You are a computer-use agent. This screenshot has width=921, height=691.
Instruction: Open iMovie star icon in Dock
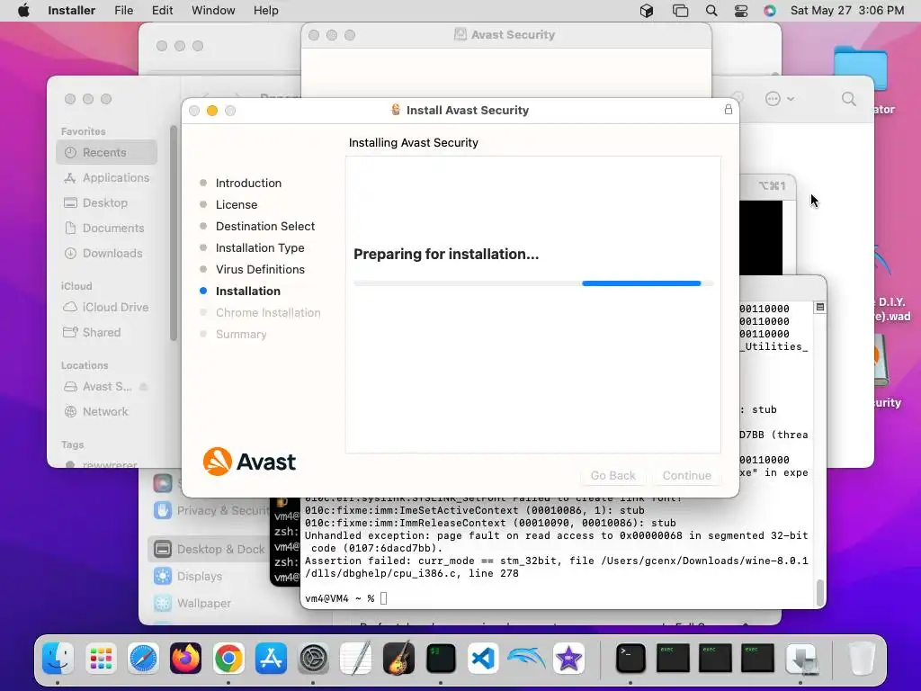(568, 658)
